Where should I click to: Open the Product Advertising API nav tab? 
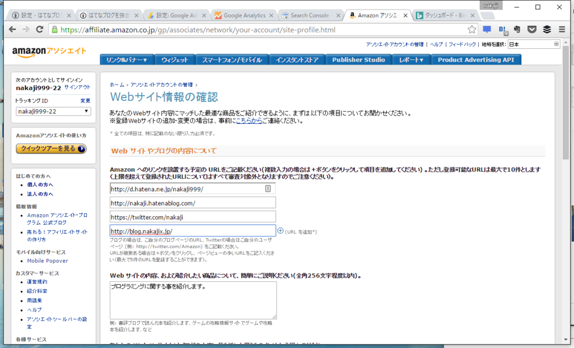click(476, 59)
